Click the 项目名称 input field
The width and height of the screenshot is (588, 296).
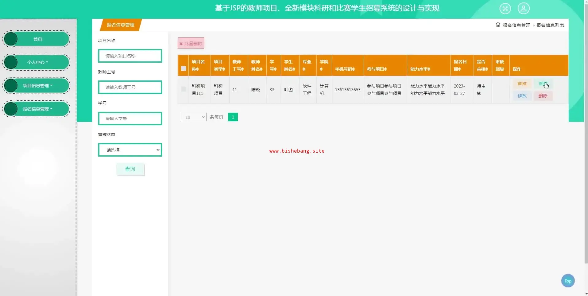click(130, 56)
